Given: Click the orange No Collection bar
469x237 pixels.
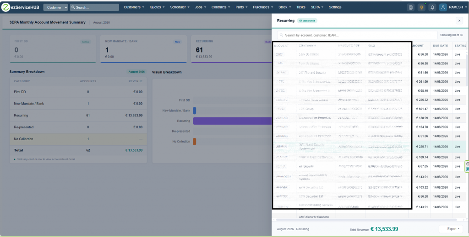Looking at the screenshot, I should click(x=194, y=142).
